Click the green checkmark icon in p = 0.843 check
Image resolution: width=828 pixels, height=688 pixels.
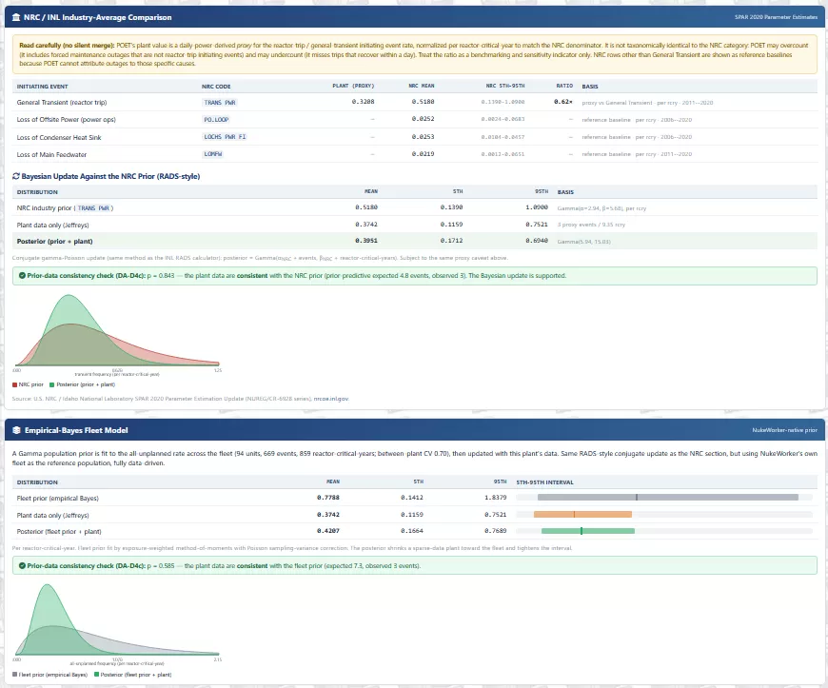pos(22,276)
